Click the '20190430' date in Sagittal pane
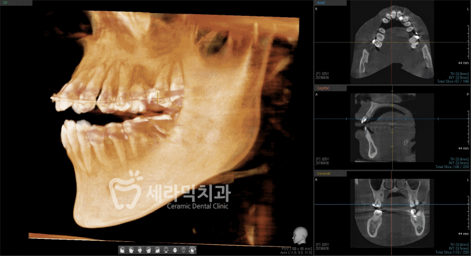Screen dimensions: 471x256 [x=322, y=163]
